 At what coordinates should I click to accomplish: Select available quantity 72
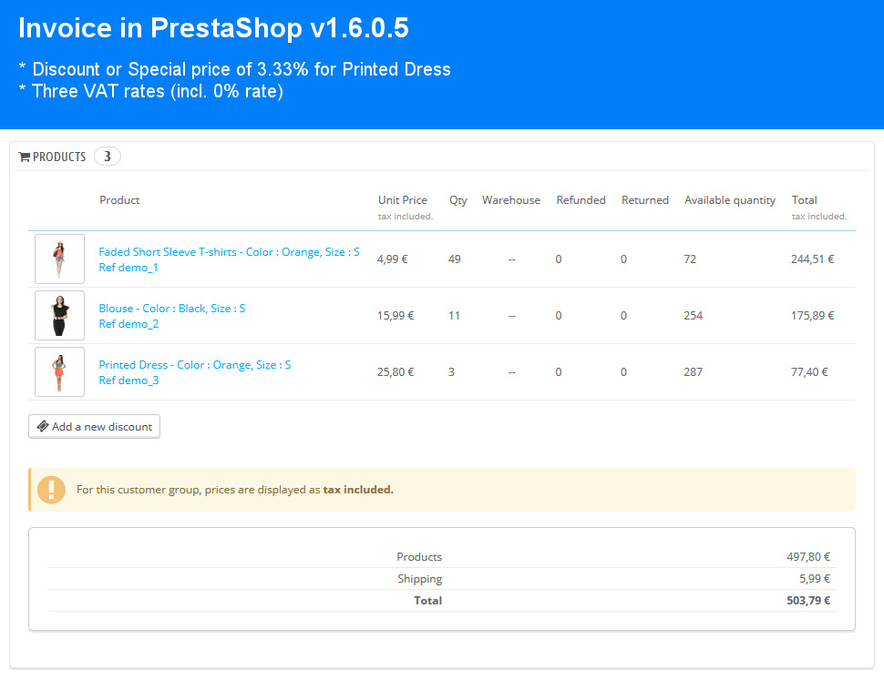click(x=690, y=259)
